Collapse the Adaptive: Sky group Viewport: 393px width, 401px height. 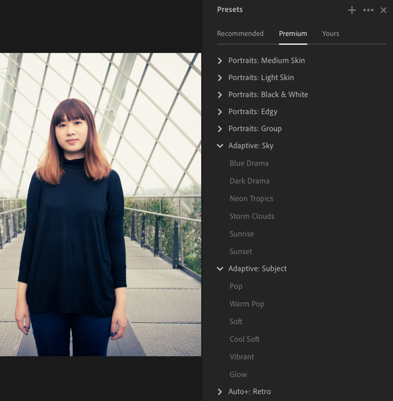coord(245,146)
